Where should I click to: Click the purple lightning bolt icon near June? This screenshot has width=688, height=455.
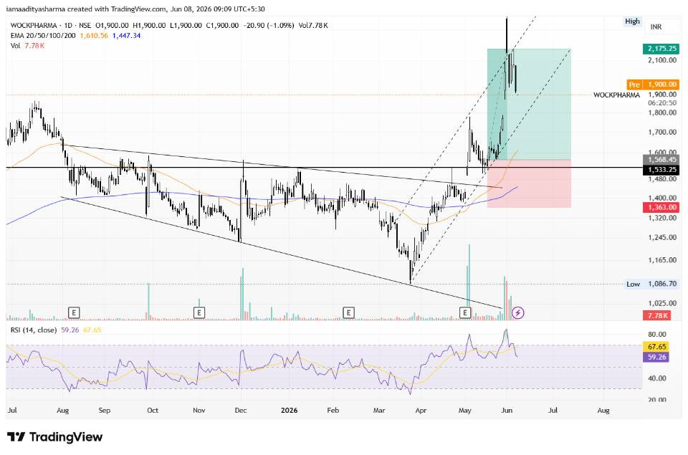[x=518, y=313]
